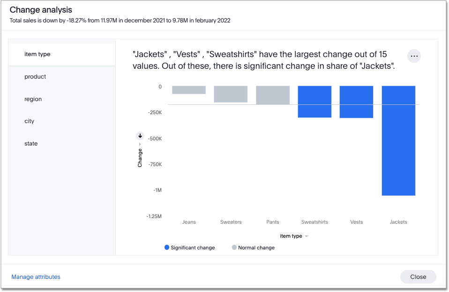Image resolution: width=449 pixels, height=292 pixels.
Task: Click the Sweaters bar to inspect change
Action: [230, 94]
